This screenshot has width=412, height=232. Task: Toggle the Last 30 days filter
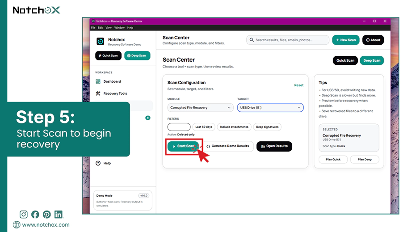pyautogui.click(x=204, y=127)
